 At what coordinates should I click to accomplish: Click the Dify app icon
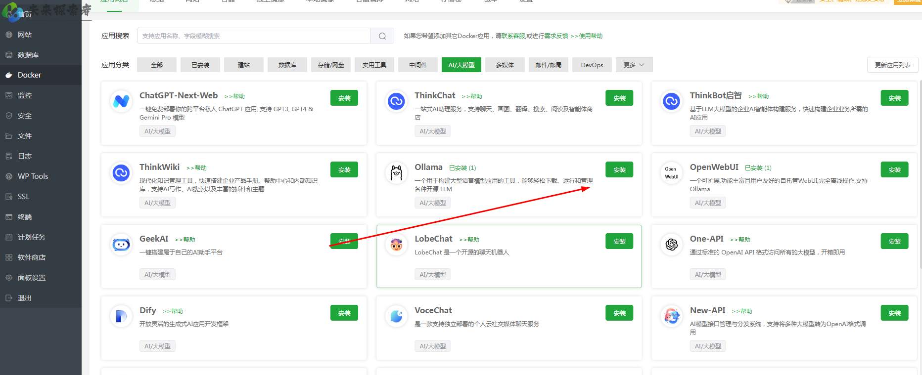(121, 316)
